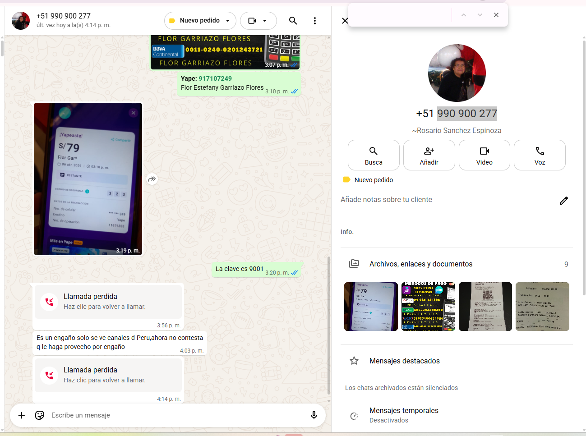
Task: Expand the video call dropdown arrow
Action: (x=265, y=21)
